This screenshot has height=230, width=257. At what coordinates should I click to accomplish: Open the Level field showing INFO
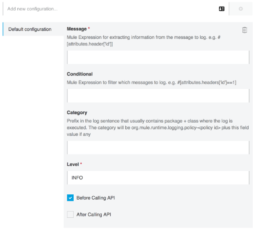tap(158, 178)
